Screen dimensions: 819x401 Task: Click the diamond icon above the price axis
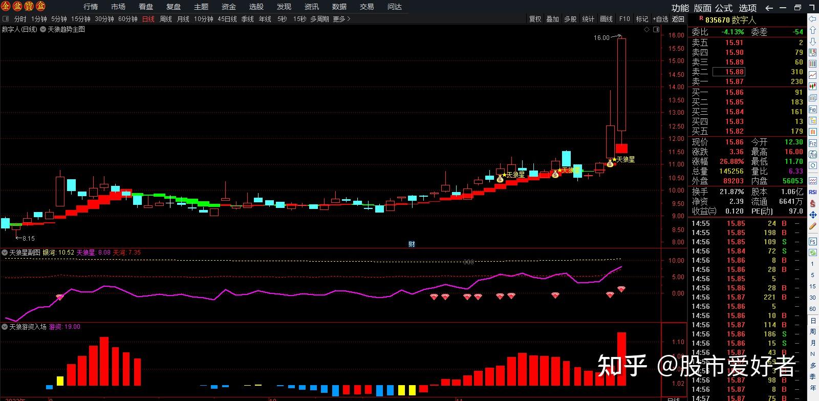coord(646,30)
